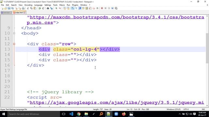Open the ajax.googleapis jQuery link

click(117, 103)
